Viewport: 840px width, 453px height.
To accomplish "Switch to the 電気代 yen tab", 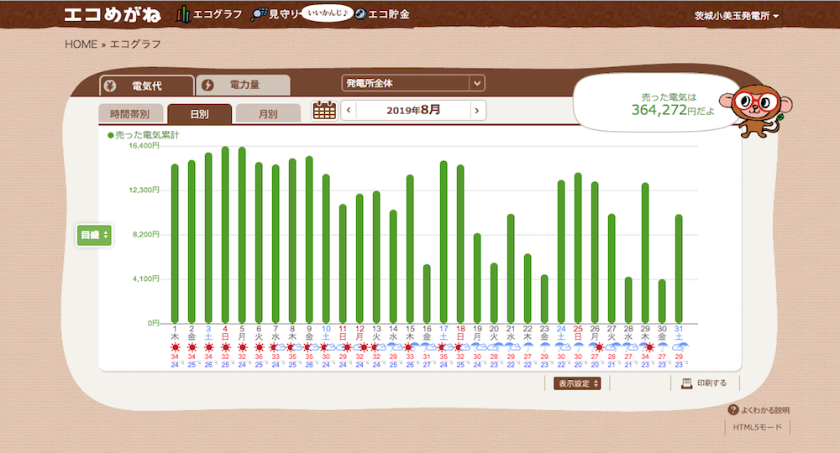I will coord(146,86).
